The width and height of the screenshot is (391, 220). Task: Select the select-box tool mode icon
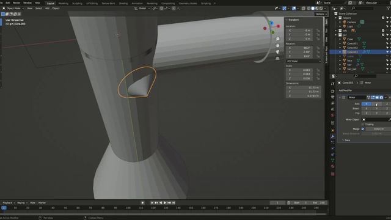(x=3, y=14)
